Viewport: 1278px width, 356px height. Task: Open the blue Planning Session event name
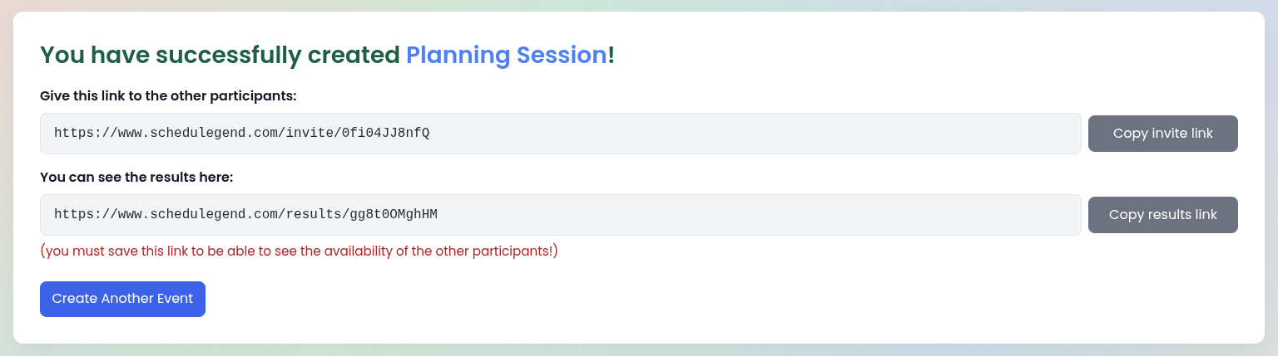click(507, 55)
